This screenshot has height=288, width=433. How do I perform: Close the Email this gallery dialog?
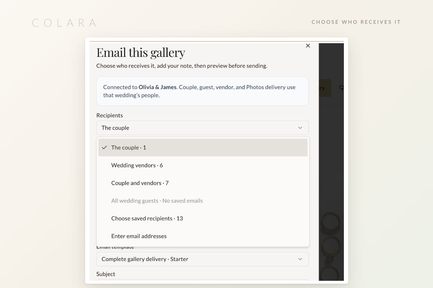[x=308, y=46]
